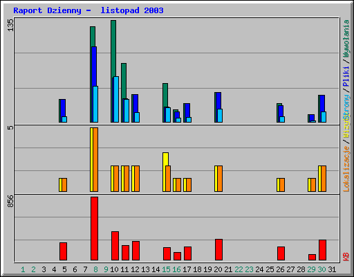Click the red KB bar for day 10
This screenshot has width=354, height=277.
pos(115,246)
